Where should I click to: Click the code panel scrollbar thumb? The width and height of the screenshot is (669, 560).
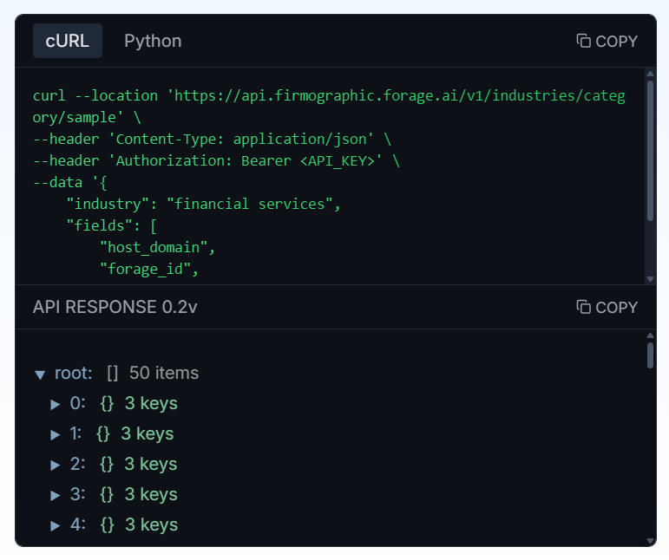650,151
